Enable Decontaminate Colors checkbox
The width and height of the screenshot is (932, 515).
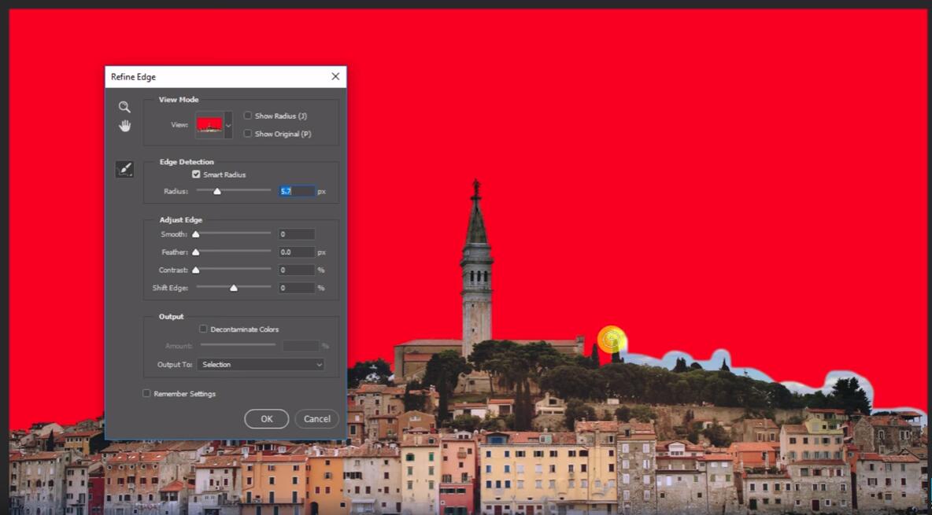coord(203,329)
